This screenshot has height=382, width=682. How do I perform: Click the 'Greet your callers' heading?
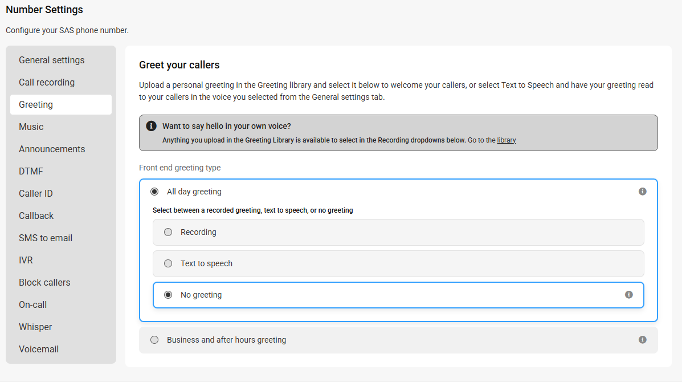(179, 65)
